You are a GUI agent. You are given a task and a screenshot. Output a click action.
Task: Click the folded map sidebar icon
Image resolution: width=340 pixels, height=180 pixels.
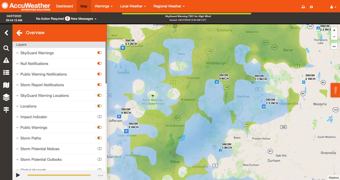pyautogui.click(x=6, y=85)
